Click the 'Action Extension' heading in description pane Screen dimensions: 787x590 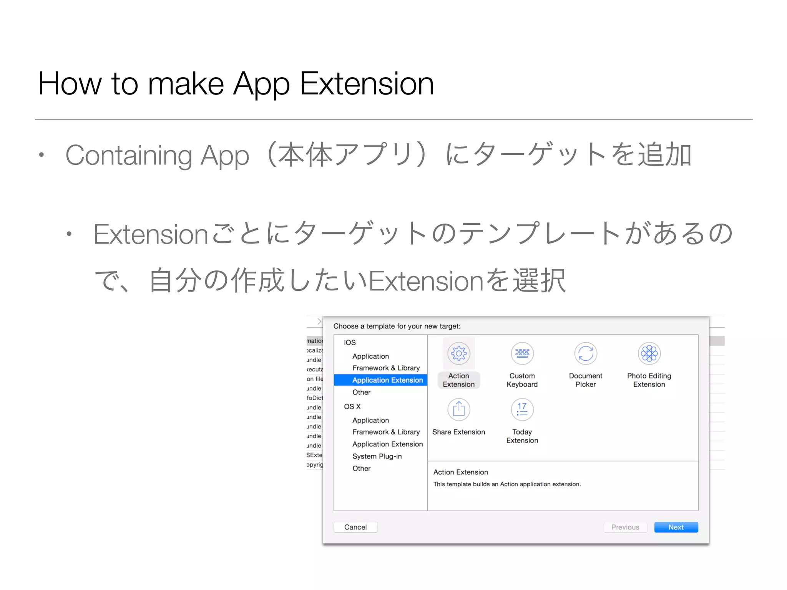click(460, 472)
